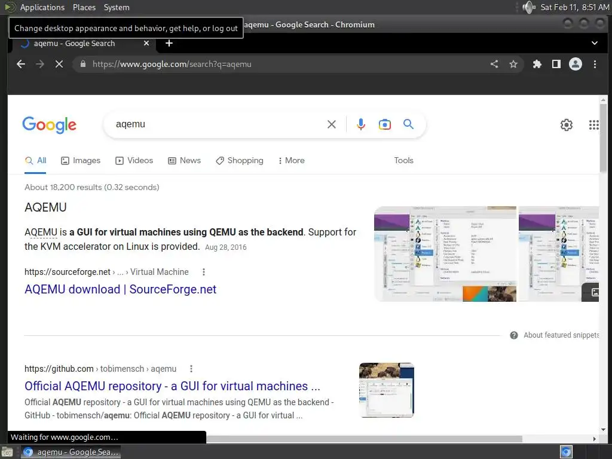
Task: Open the Official AQEMU repository link
Action: coord(172,386)
